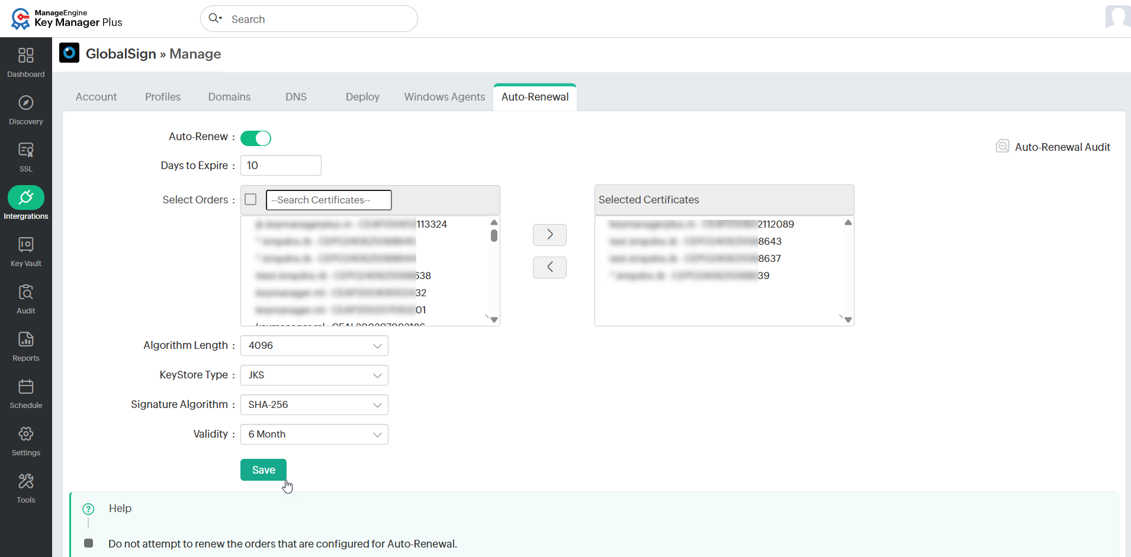Viewport: 1131px width, 557px height.
Task: Switch to the Deploy tab
Action: (x=362, y=97)
